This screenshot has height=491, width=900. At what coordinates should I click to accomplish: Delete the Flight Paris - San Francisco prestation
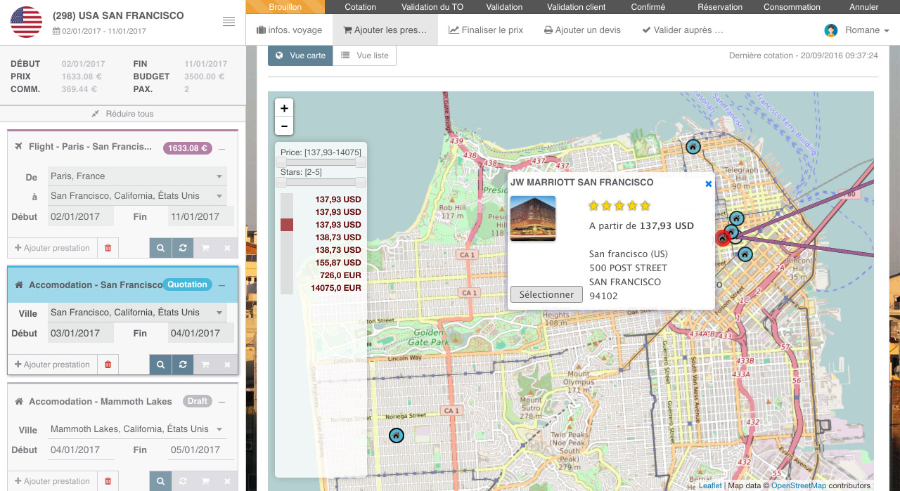pyautogui.click(x=108, y=248)
